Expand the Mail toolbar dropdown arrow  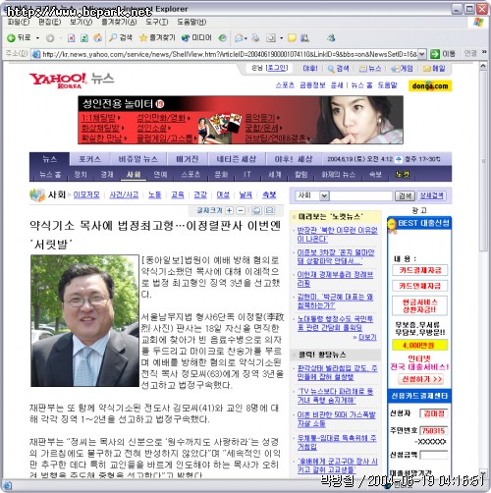[x=245, y=38]
